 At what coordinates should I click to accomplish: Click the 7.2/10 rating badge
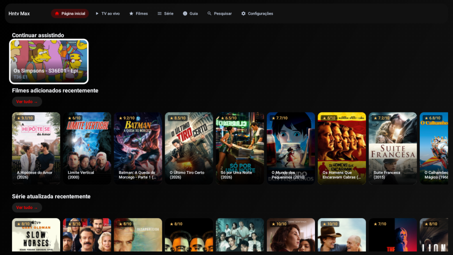click(x=382, y=118)
